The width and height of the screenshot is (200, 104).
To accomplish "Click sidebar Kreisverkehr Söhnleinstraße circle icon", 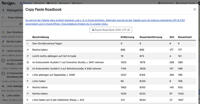I will (x=3, y=73).
